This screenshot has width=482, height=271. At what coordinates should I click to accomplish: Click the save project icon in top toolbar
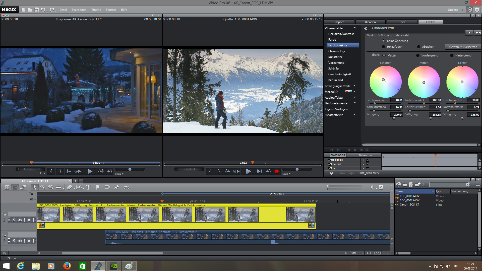[x=37, y=10]
